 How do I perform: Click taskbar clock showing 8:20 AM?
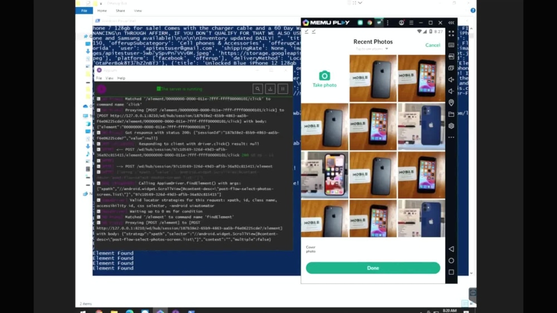[x=449, y=311]
